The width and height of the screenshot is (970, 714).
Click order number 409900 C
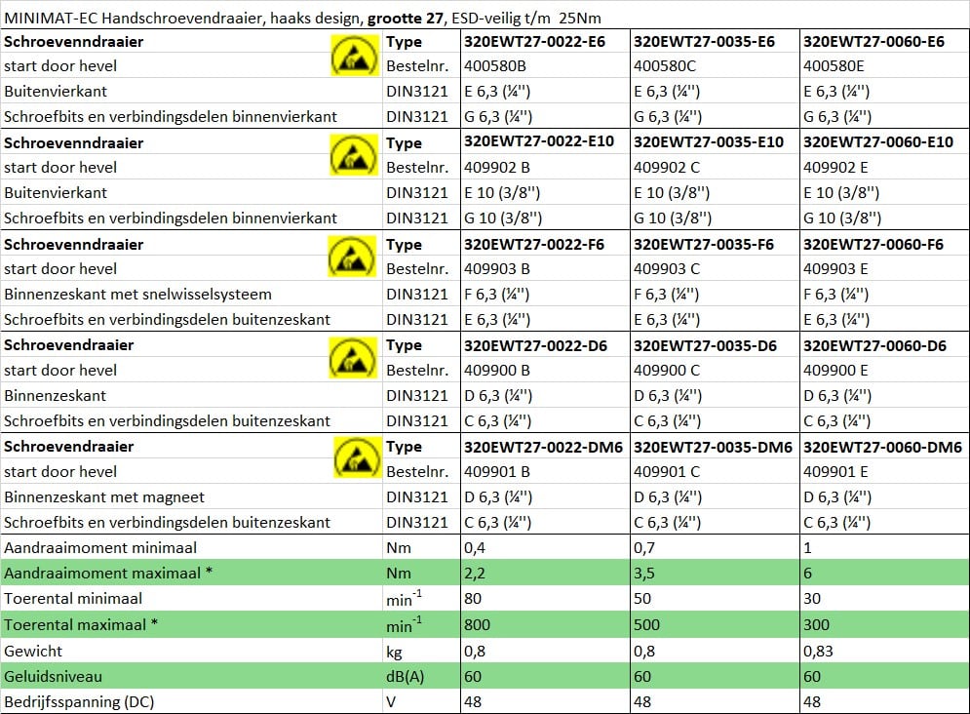pyautogui.click(x=666, y=371)
